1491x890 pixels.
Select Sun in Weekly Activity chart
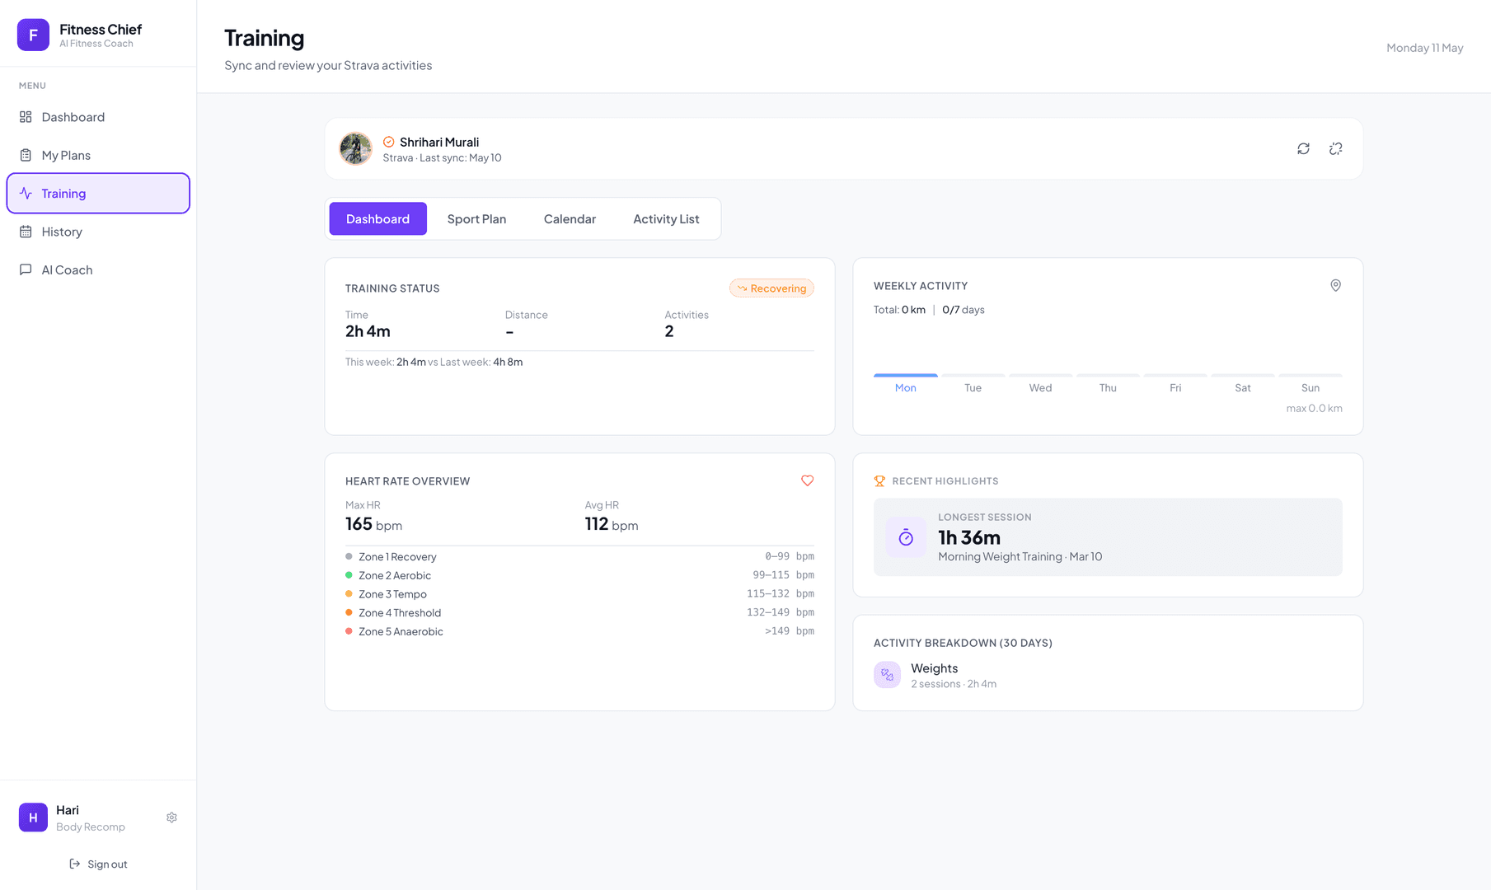[x=1310, y=382]
